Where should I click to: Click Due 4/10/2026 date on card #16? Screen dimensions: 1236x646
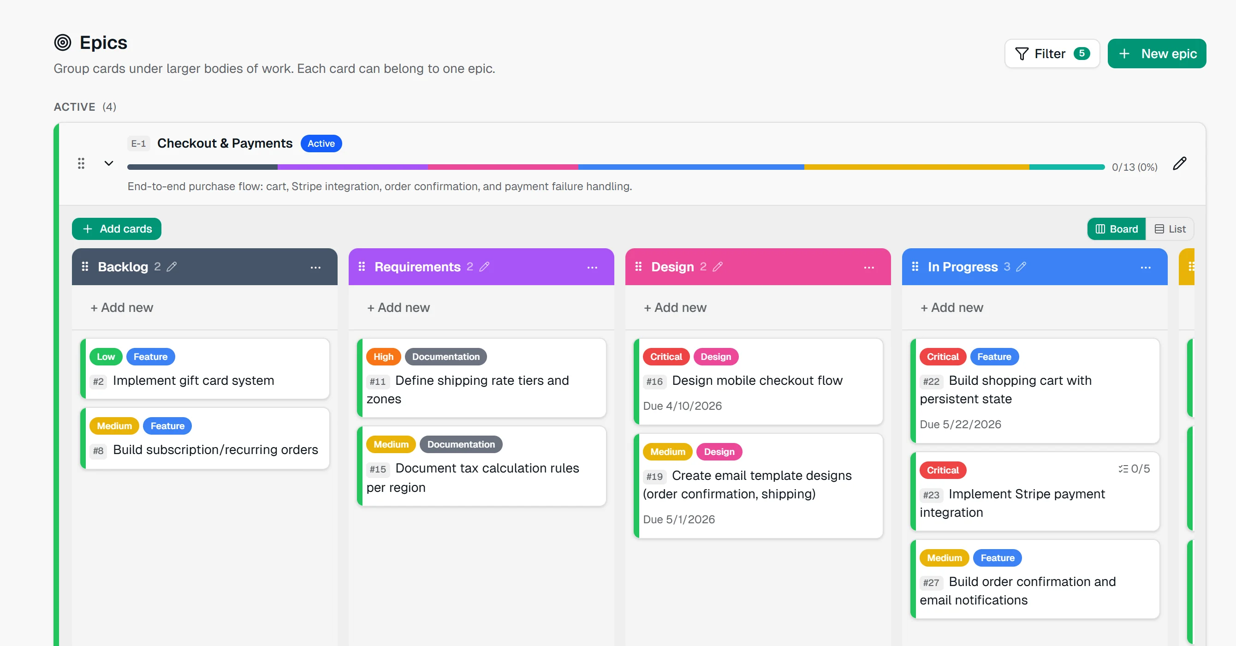[682, 406]
